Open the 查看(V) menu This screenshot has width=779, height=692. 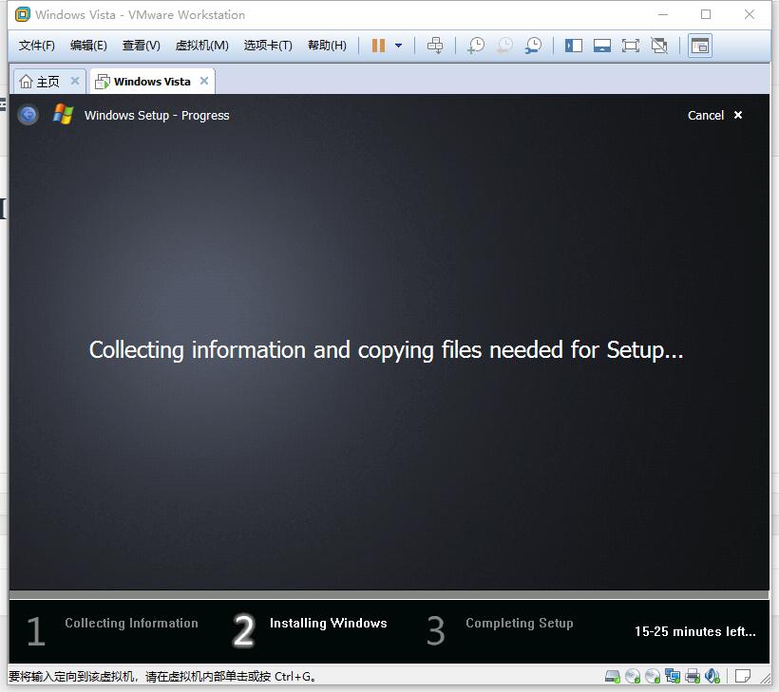[142, 46]
